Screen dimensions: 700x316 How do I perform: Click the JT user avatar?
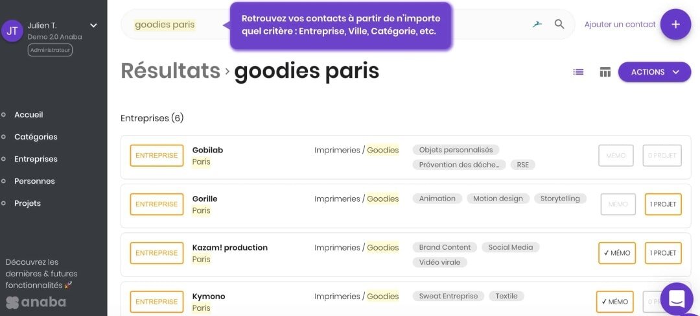pos(12,31)
